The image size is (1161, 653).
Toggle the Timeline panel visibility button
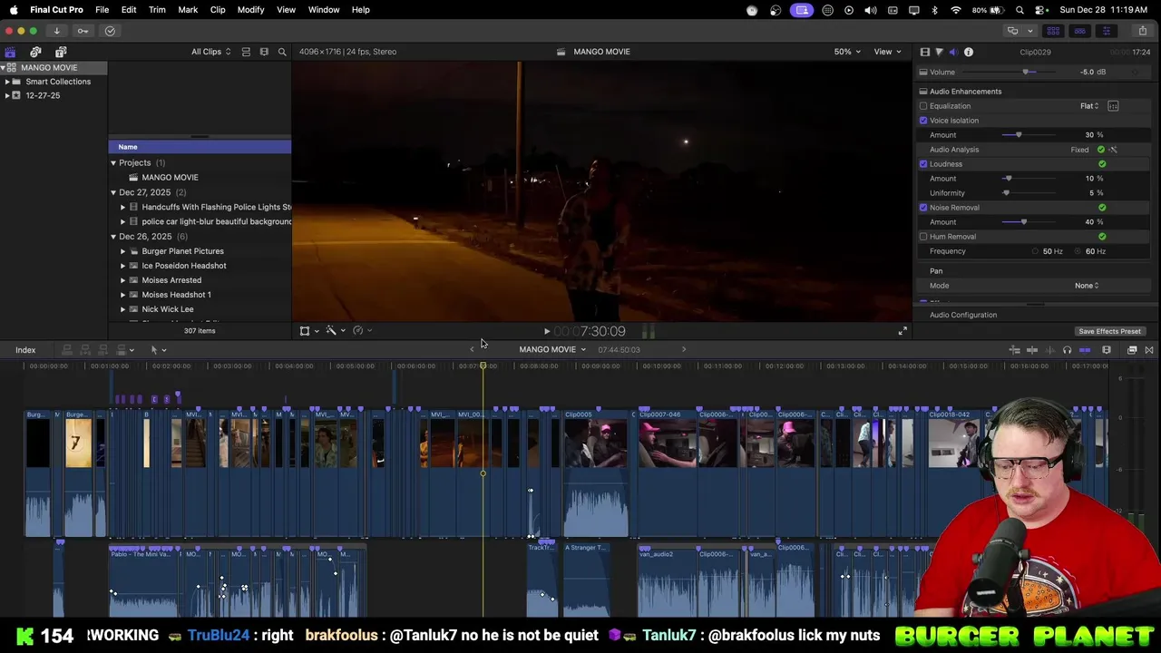click(x=1079, y=31)
